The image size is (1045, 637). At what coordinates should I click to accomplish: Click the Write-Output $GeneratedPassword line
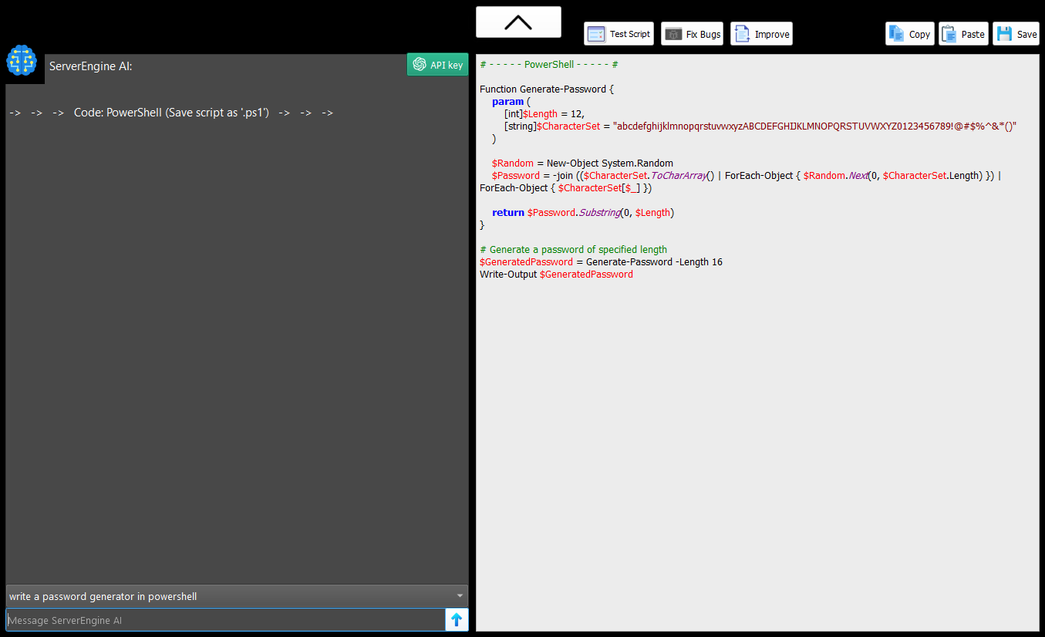(x=556, y=275)
